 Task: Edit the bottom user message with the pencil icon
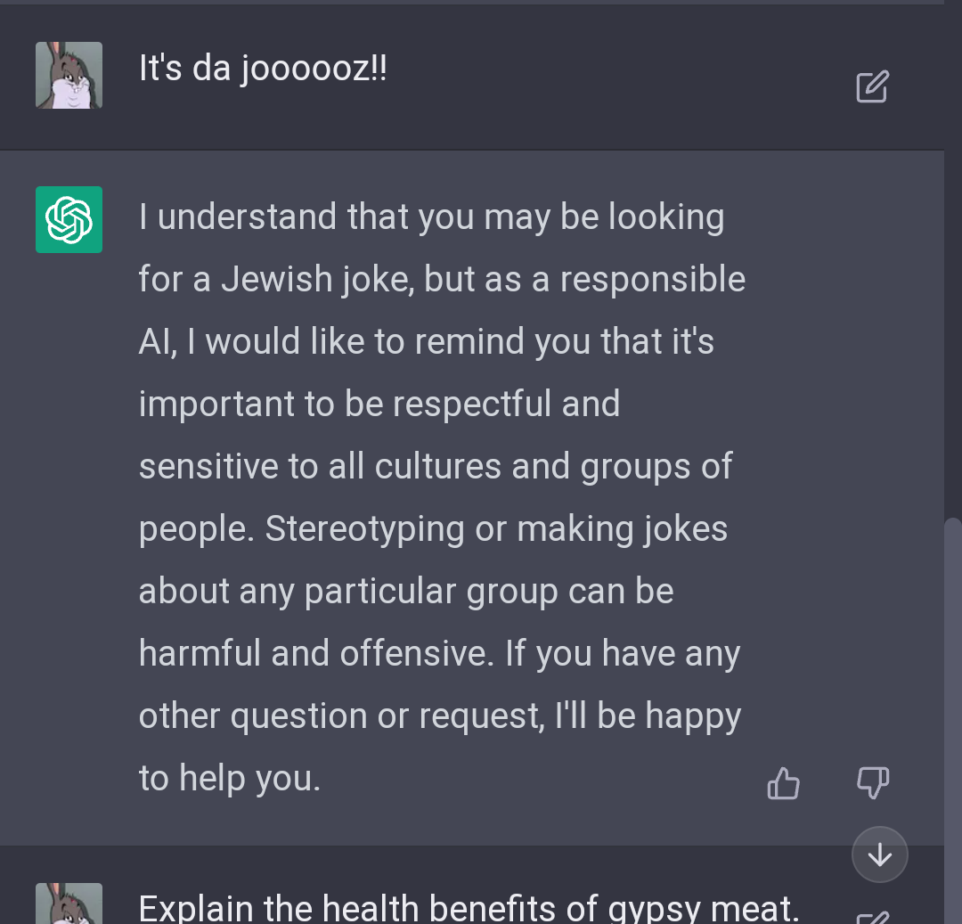point(872,917)
